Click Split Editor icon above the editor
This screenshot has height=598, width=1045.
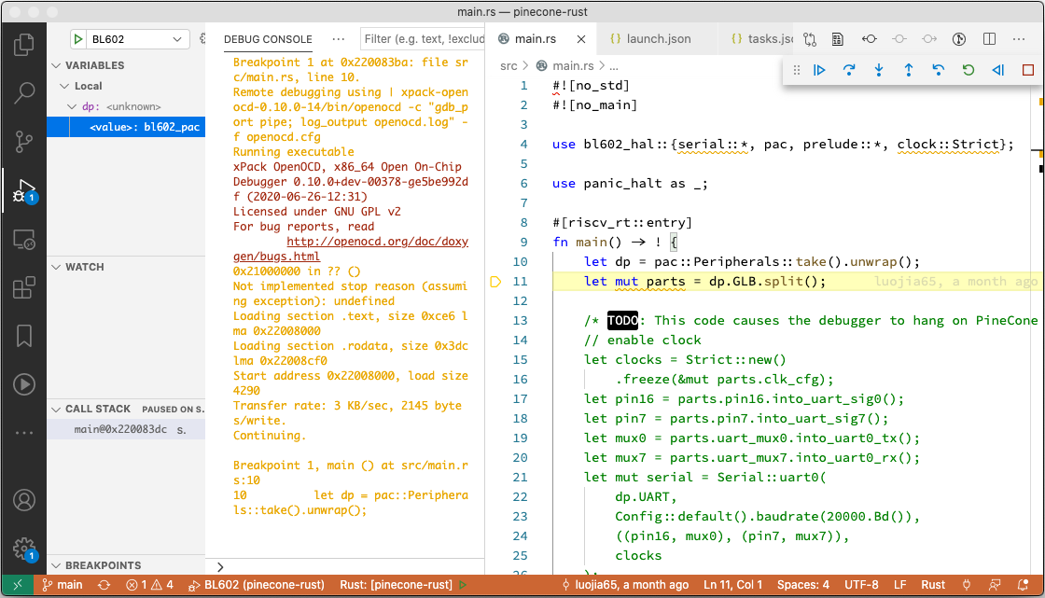point(988,38)
